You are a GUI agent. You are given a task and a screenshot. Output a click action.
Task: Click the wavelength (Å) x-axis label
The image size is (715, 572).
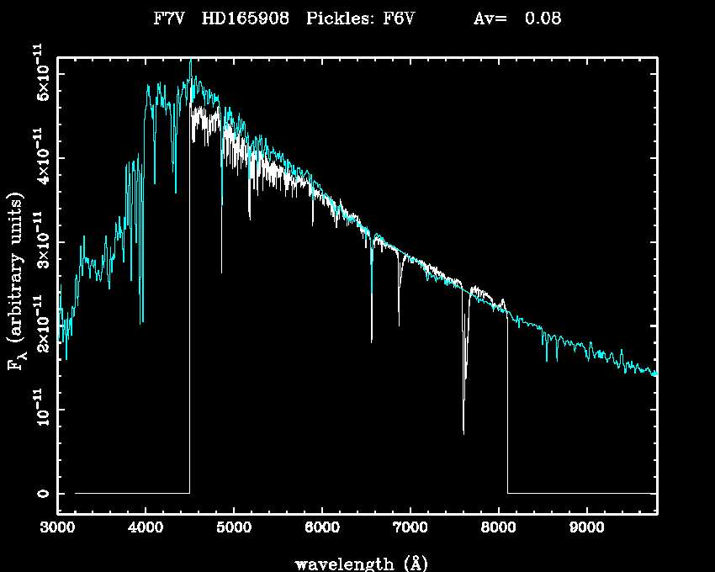point(355,563)
